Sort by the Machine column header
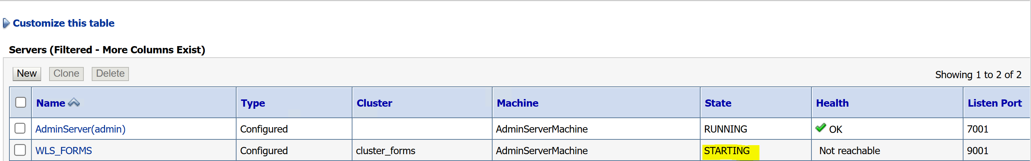Image resolution: width=1031 pixels, height=161 pixels. point(517,103)
